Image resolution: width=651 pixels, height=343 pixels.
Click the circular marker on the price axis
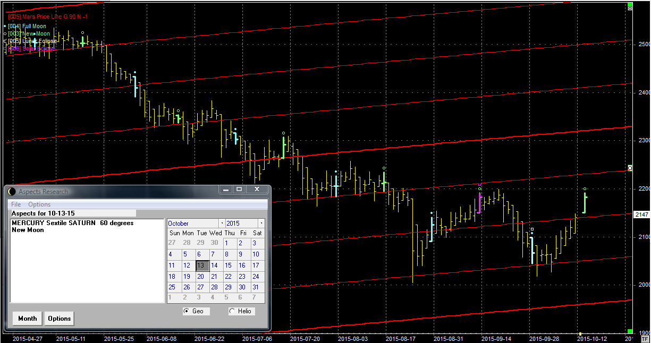(630, 168)
